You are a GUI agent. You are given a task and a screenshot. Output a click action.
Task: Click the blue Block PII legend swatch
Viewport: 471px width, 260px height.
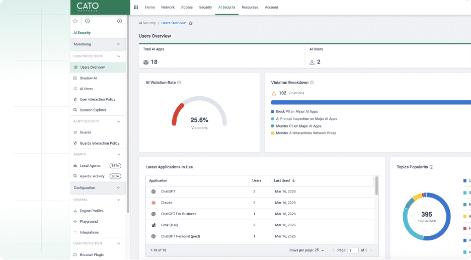pyautogui.click(x=272, y=112)
